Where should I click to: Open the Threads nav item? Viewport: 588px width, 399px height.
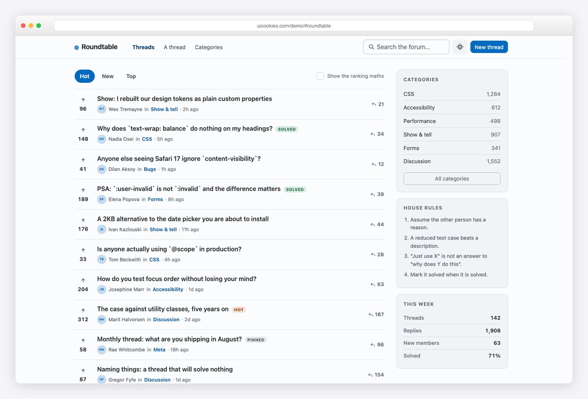click(144, 47)
